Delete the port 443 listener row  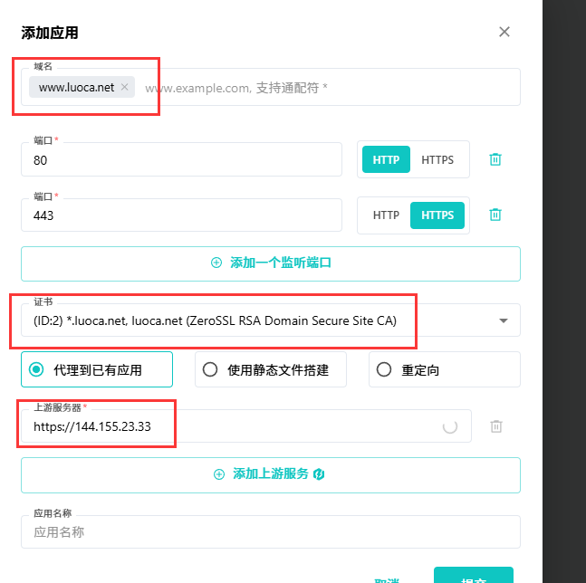[495, 215]
